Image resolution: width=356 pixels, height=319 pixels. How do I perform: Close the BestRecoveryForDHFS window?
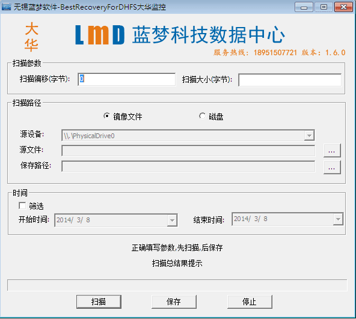pos(343,7)
